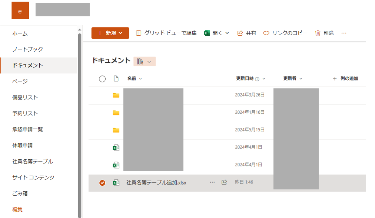Open 備品リスト in the side navigation

pos(25,97)
